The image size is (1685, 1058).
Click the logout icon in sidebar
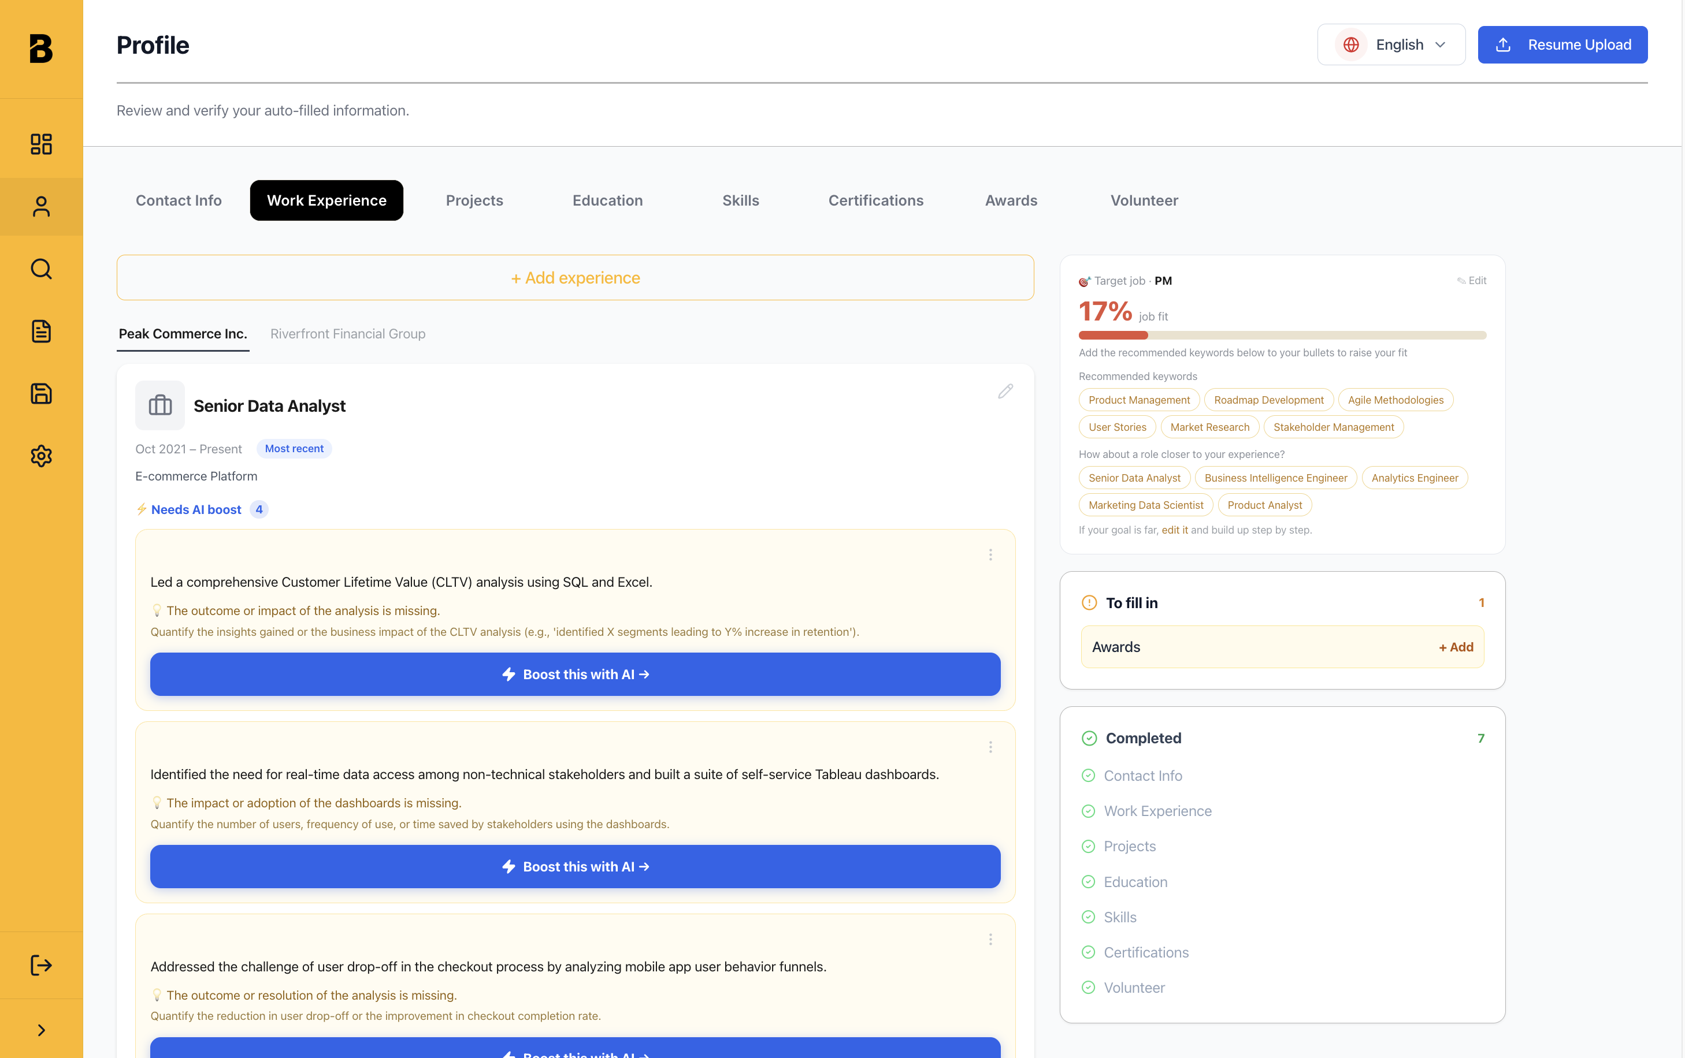tap(41, 965)
